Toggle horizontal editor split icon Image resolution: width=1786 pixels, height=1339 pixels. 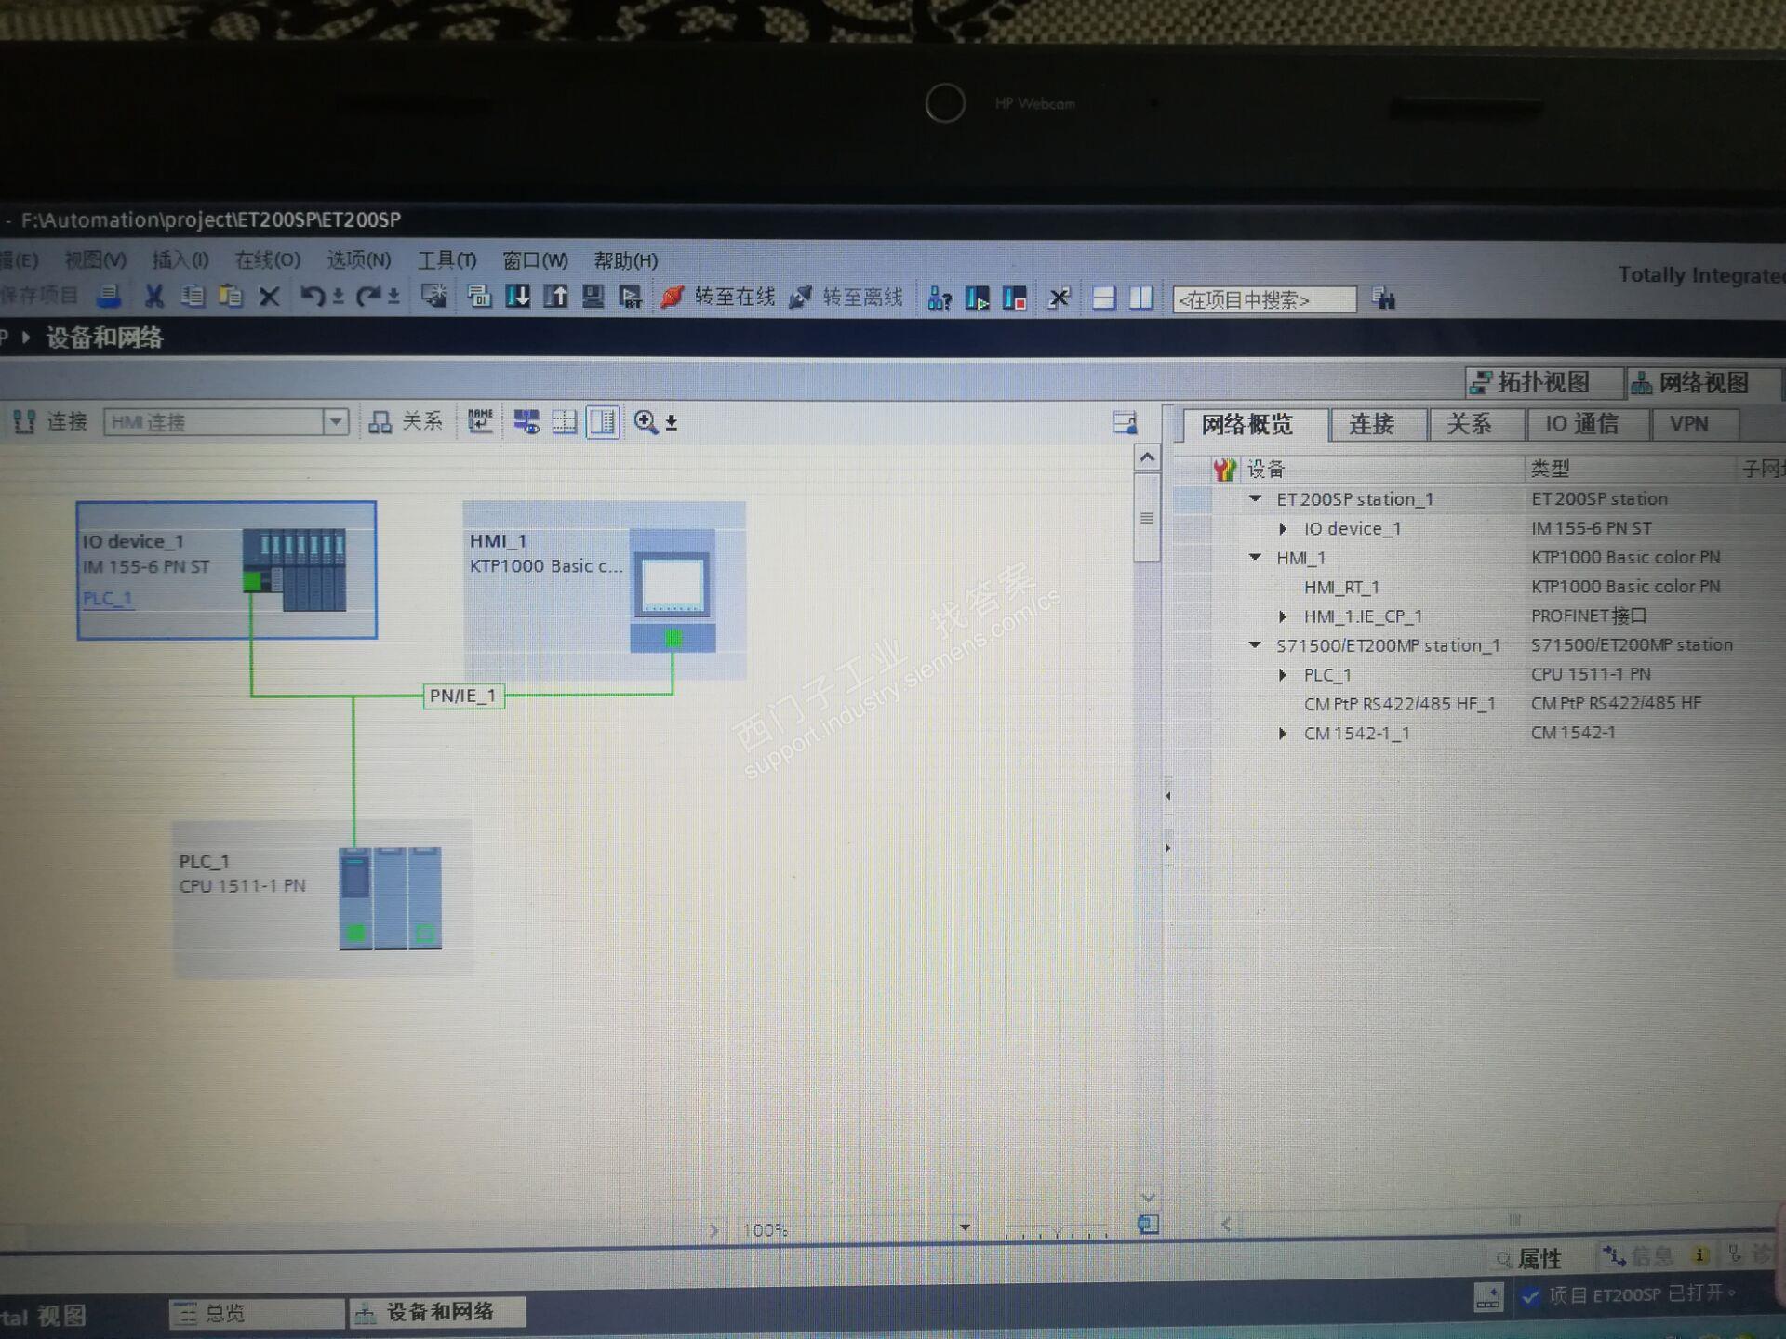[x=1104, y=298]
